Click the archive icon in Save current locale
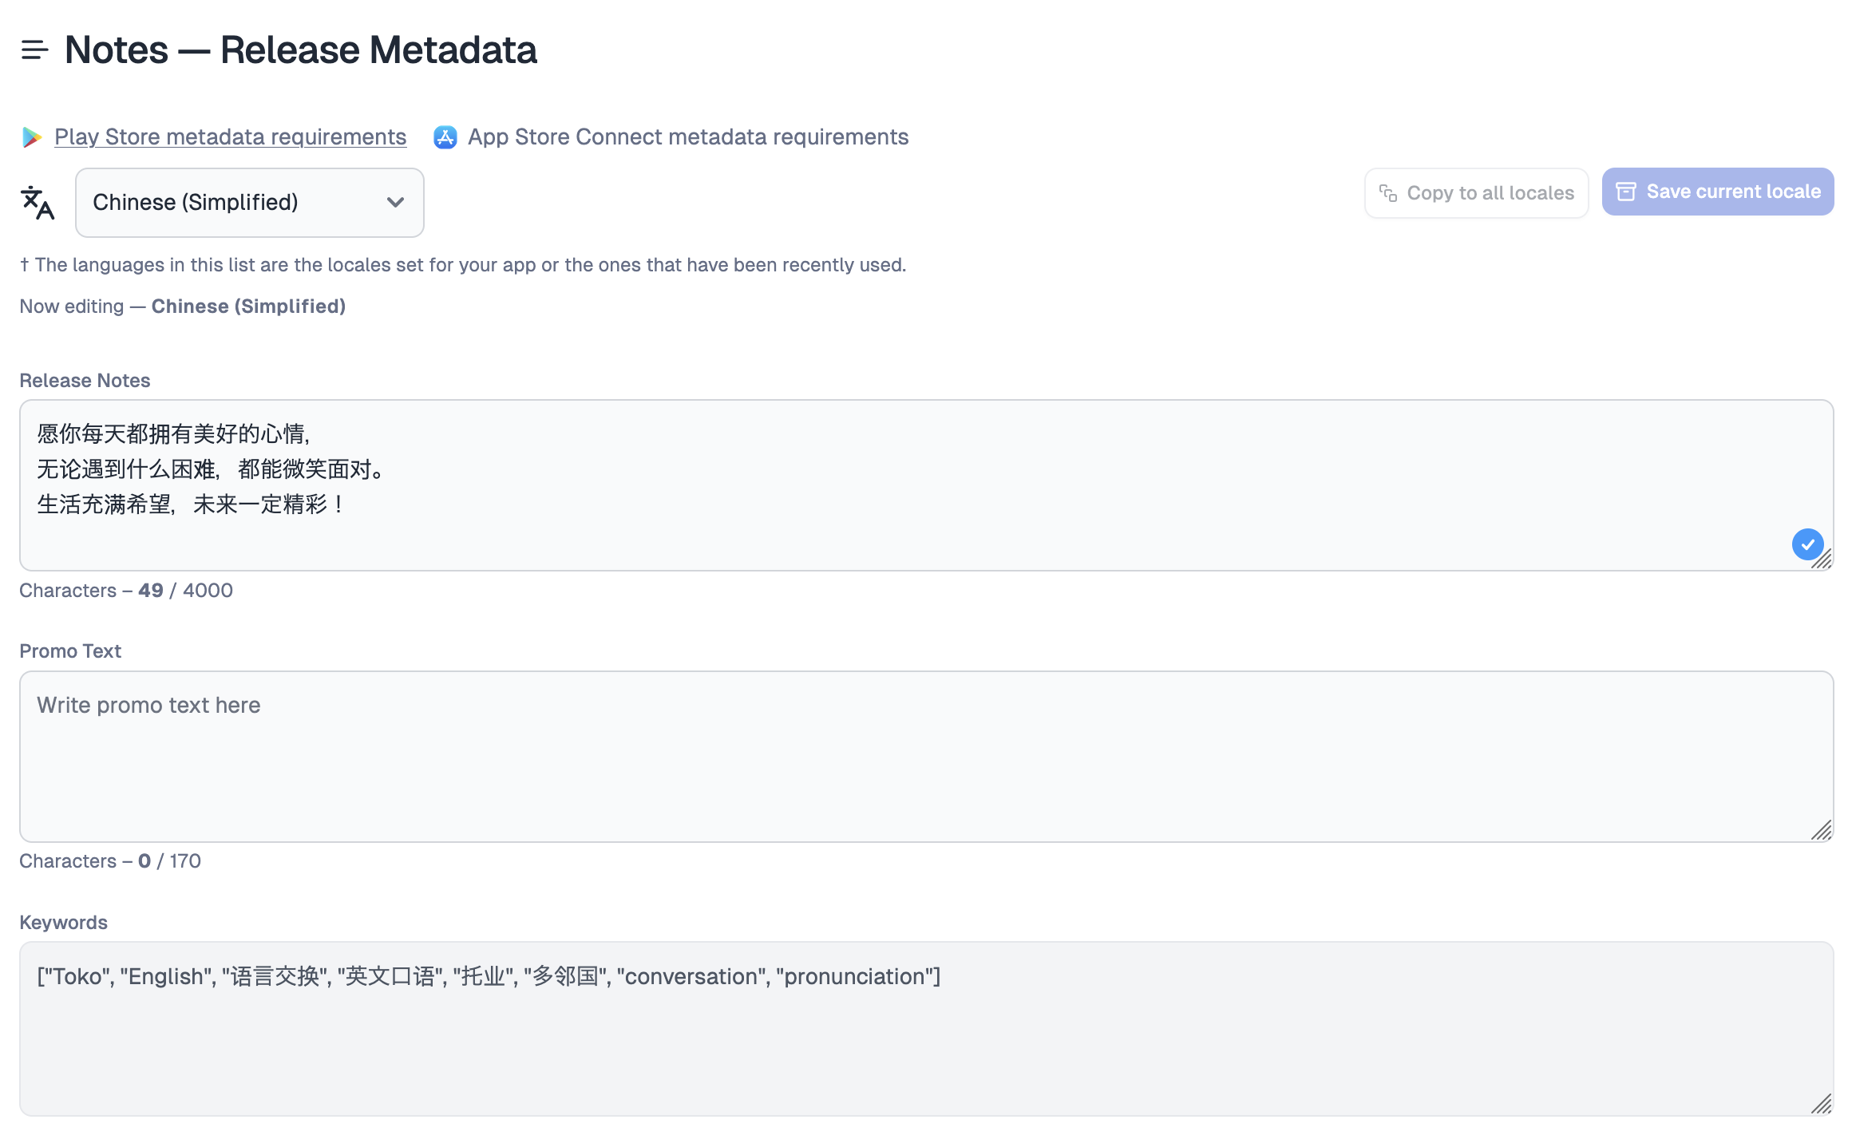The height and width of the screenshot is (1143, 1852). 1626,192
